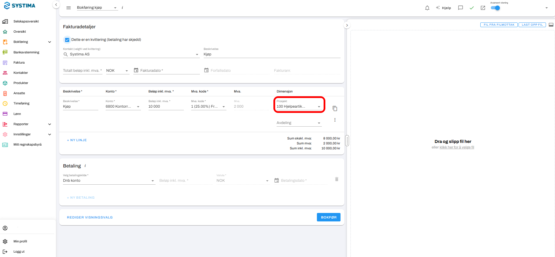
Task: Add a new line with NY LINJE
Action: [77, 140]
